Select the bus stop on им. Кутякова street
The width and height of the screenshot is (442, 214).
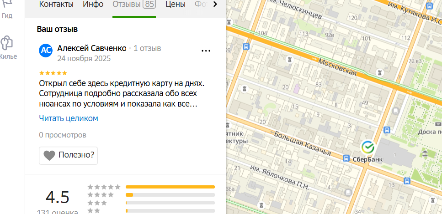pos(429,6)
